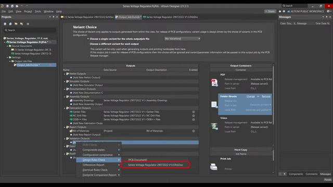This screenshot has width=333, height=187.
Task: Click the NC Drill Files output icon
Action: point(71,115)
